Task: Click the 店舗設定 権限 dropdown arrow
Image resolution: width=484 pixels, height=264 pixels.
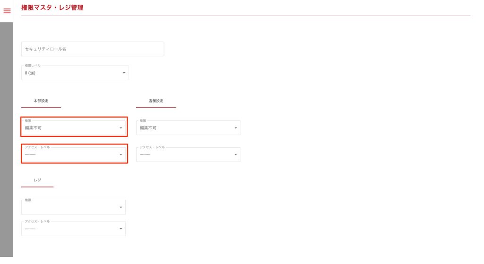Action: [236, 128]
